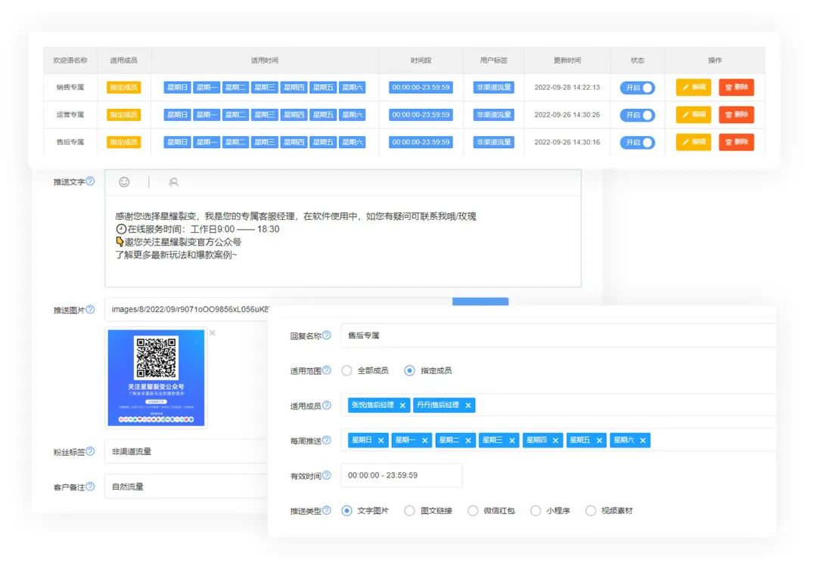Screen dimensions: 817x566
Task: Toggle off 开启 switch for 销售专属
Action: [637, 88]
